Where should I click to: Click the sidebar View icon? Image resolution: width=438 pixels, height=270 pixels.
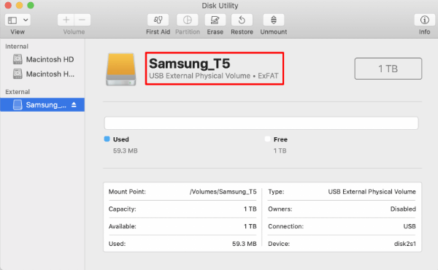[12, 20]
